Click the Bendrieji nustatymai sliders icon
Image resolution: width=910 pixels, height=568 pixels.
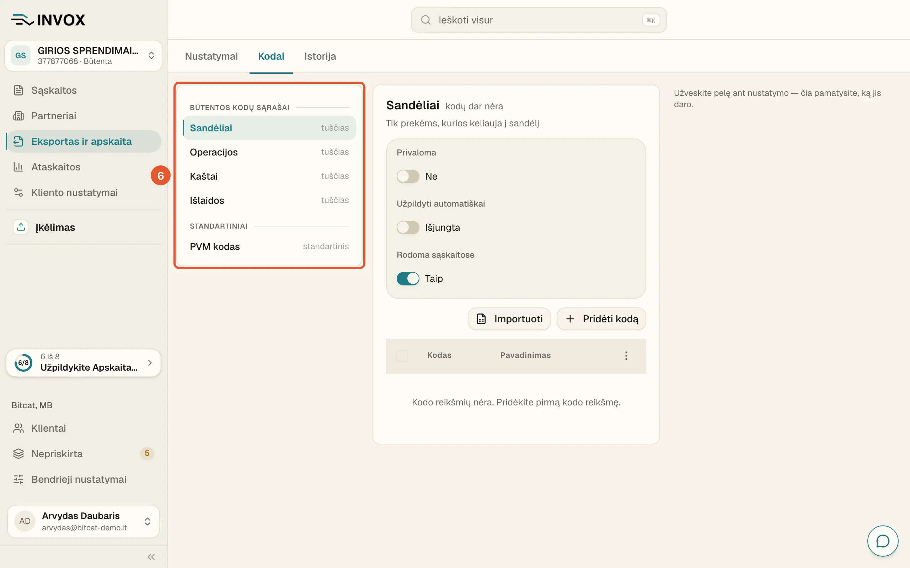point(18,479)
